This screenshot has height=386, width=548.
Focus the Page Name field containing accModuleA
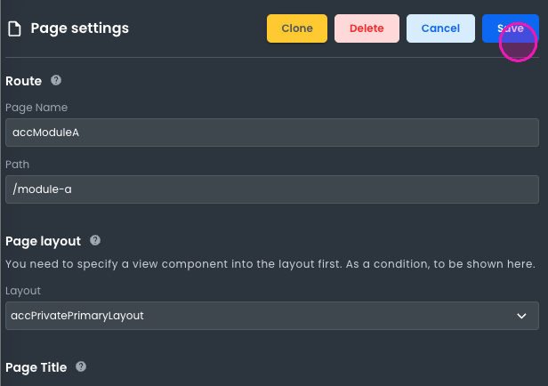(271, 133)
